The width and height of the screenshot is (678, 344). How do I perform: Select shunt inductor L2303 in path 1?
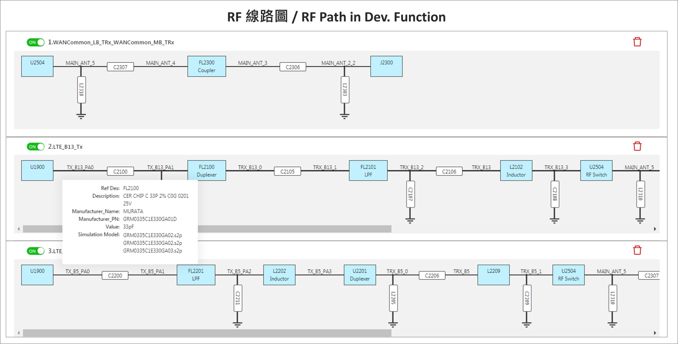pyautogui.click(x=345, y=90)
